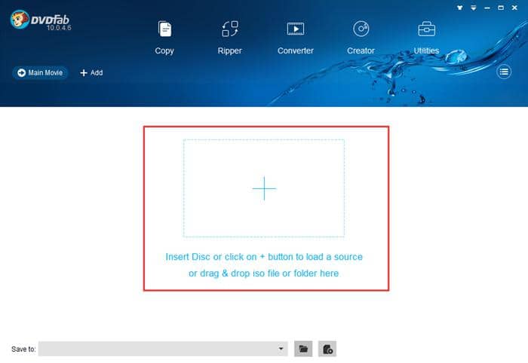Click the skin (t-shirt) icon

[x=459, y=8]
